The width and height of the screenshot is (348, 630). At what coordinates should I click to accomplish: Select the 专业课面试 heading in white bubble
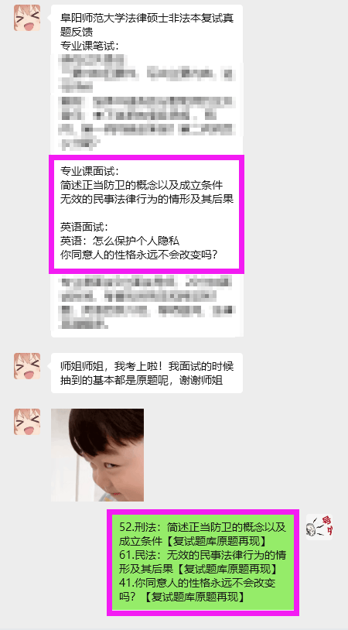[x=90, y=172]
